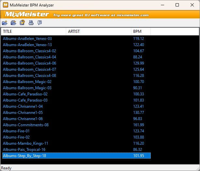Click the open folder icon in the toolbar
200x171 pixels.
[5, 23]
